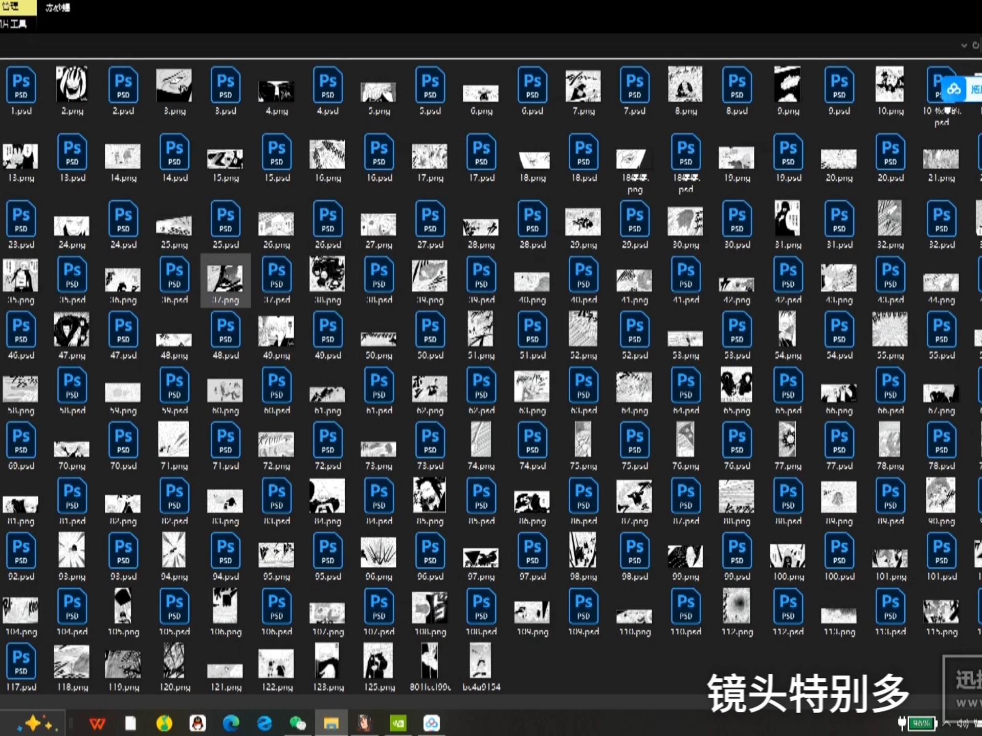The image size is (982, 736).
Task: Choose the 50.psd Photoshop file
Action: 430,330
